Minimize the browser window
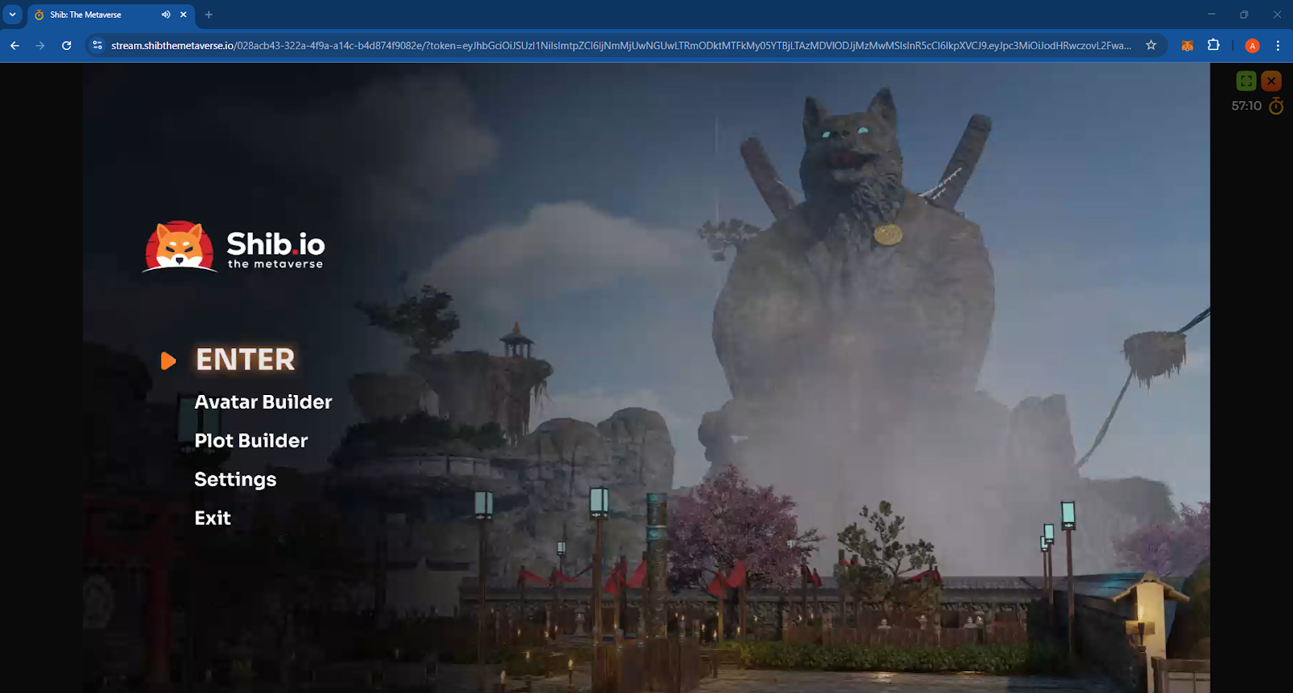1293x693 pixels. [1211, 14]
